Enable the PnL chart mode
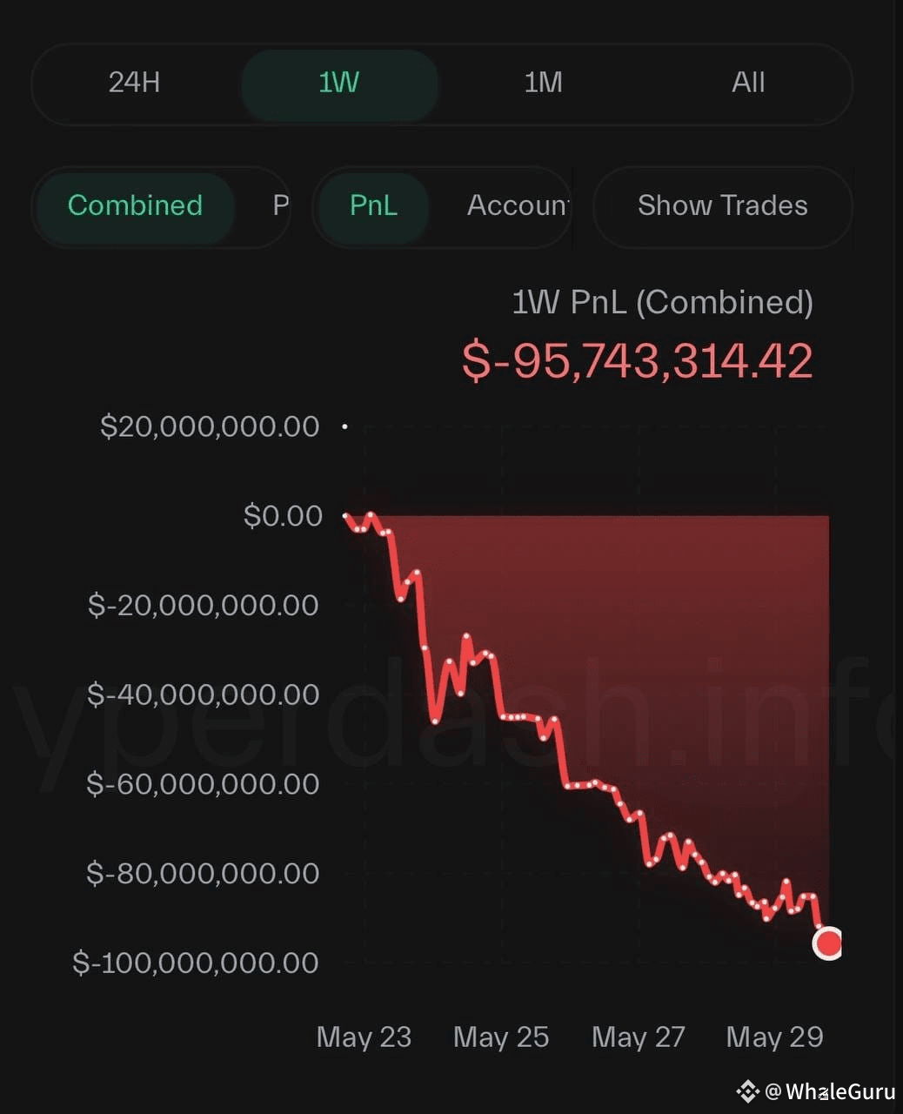This screenshot has height=1114, width=903. coord(373,205)
